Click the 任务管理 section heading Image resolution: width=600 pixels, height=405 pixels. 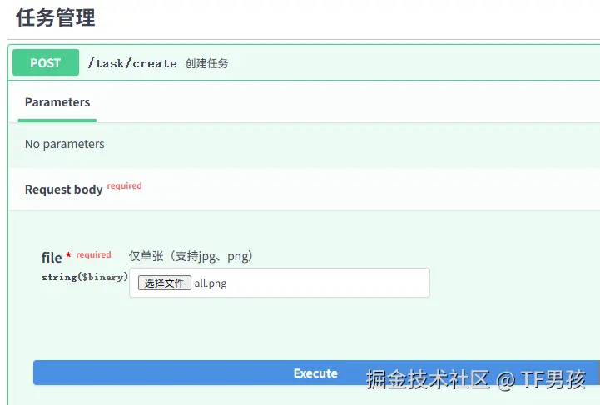(x=56, y=17)
